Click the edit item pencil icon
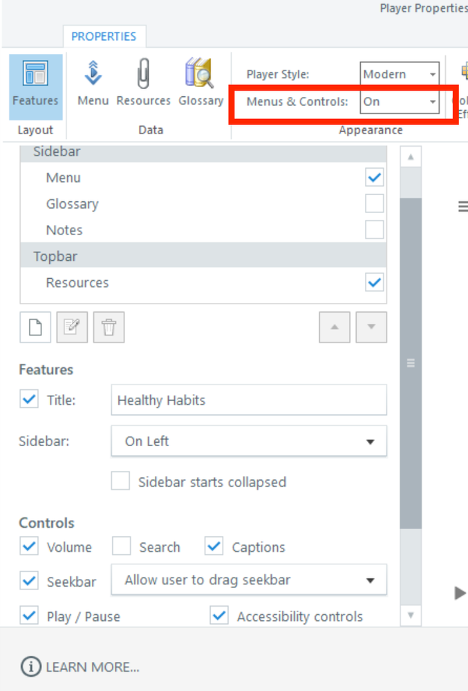Image resolution: width=468 pixels, height=691 pixels. click(72, 327)
